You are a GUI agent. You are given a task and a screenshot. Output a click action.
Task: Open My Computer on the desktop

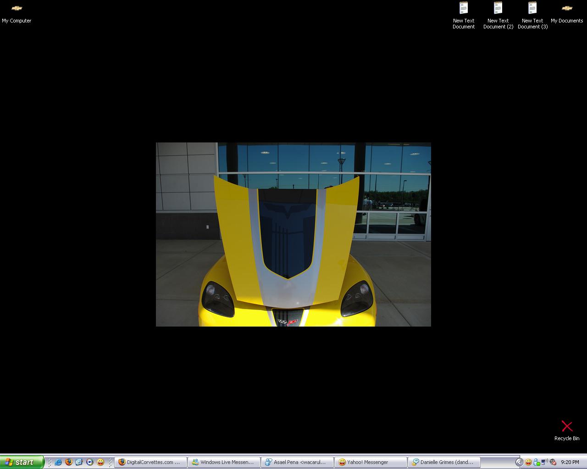[17, 11]
